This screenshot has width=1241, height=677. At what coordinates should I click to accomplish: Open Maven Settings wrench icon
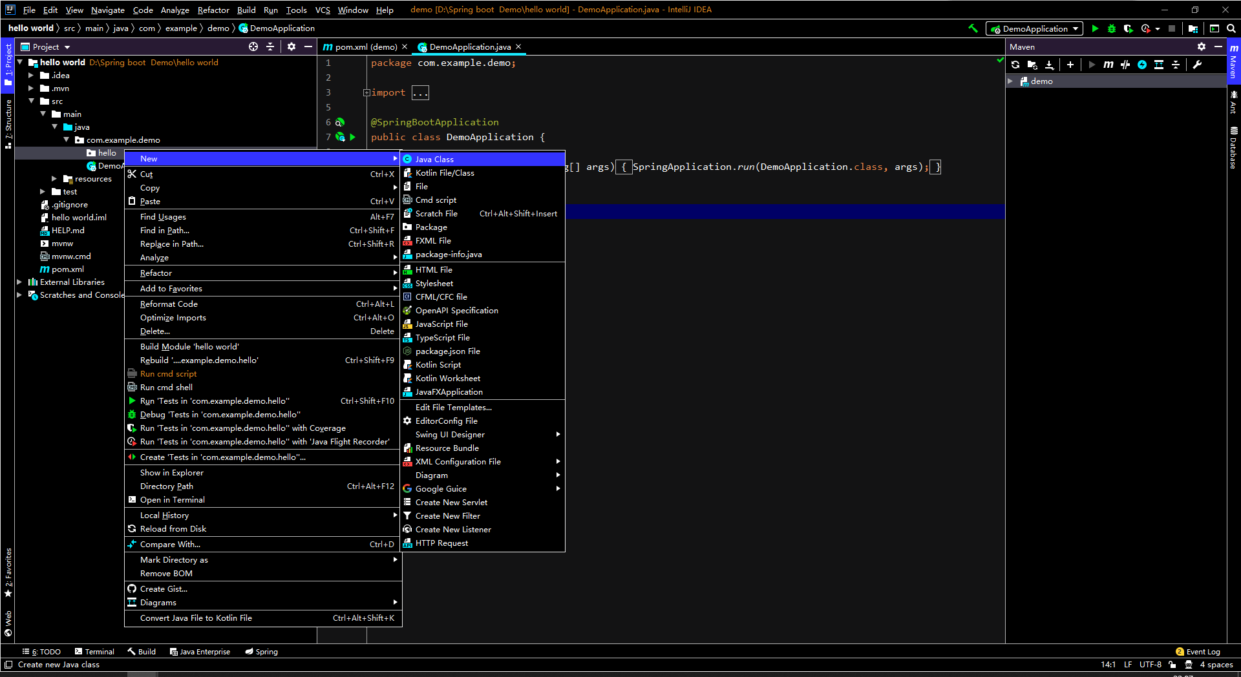coord(1197,65)
